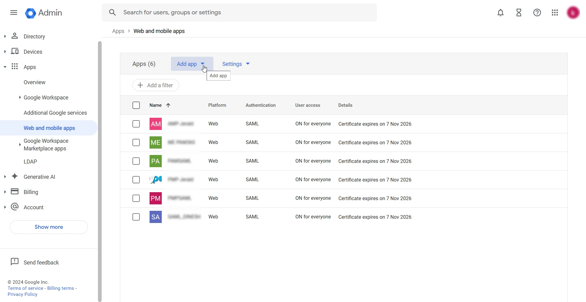Click the Add a filter button
586x302 pixels.
pos(156,85)
